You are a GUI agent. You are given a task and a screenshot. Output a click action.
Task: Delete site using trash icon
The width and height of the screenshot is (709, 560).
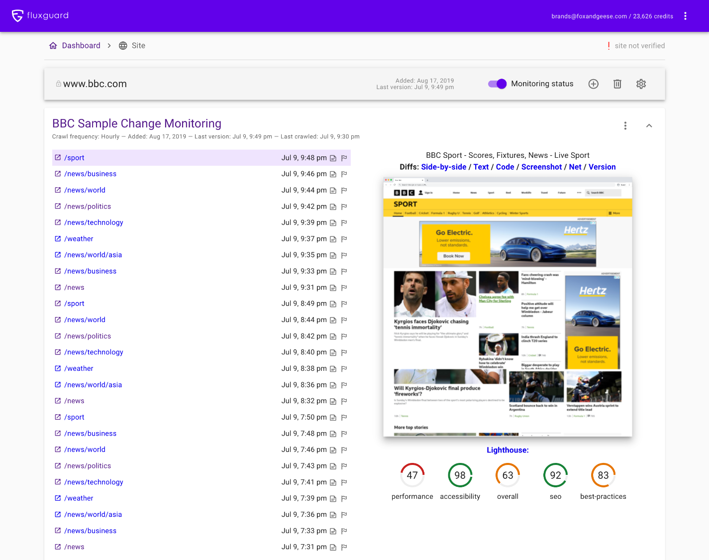617,84
